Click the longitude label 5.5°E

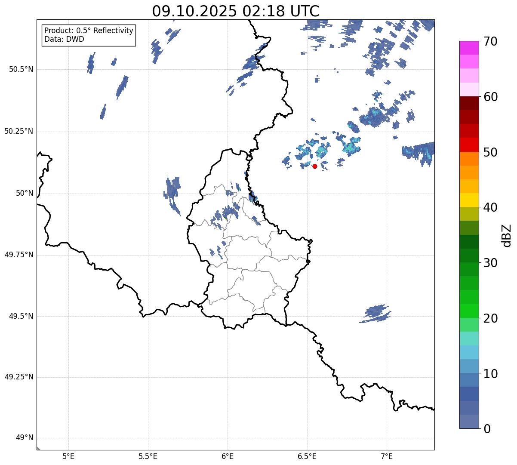pyautogui.click(x=148, y=456)
